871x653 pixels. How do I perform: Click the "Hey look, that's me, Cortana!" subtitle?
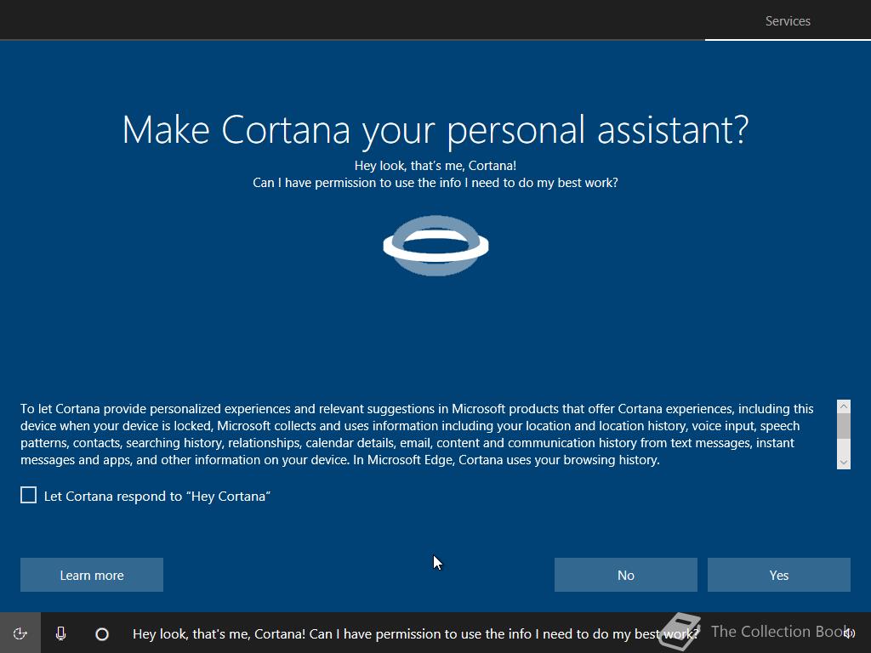435,166
